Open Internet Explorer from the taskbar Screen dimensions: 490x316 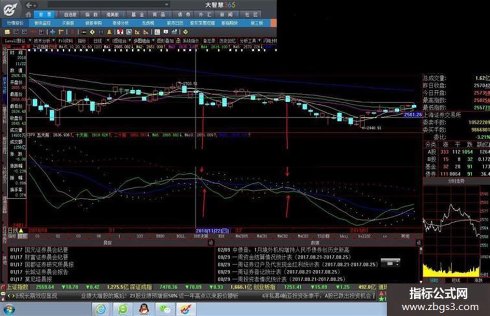click(x=101, y=309)
